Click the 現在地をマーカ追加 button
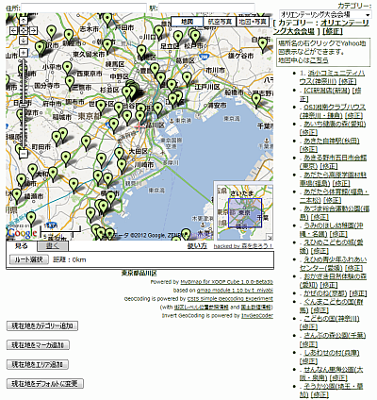 (38, 345)
